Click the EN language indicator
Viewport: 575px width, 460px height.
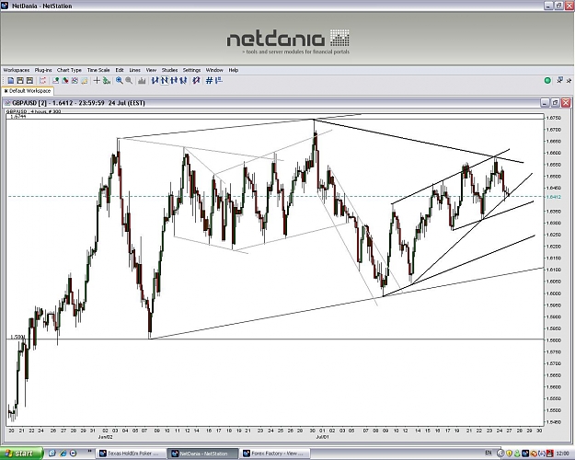(489, 453)
